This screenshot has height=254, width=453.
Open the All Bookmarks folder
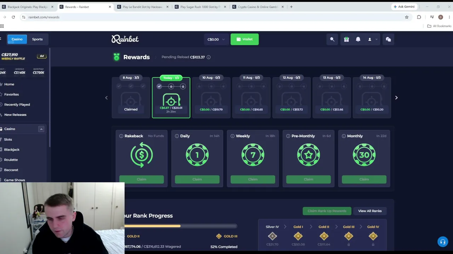(x=439, y=26)
